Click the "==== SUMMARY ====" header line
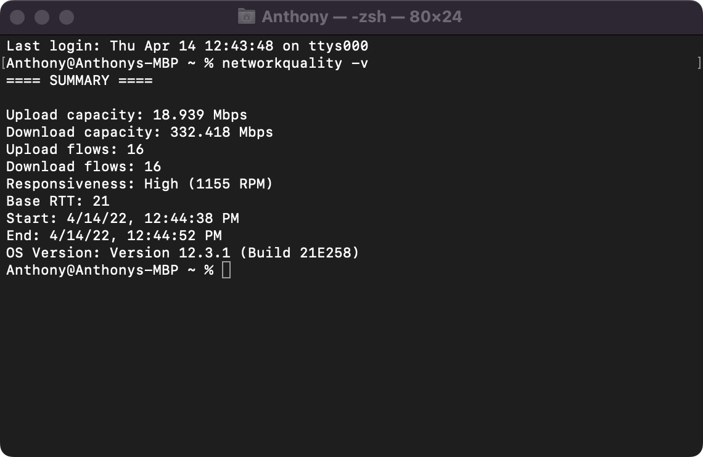Screen dimensions: 703x457 click(x=80, y=80)
